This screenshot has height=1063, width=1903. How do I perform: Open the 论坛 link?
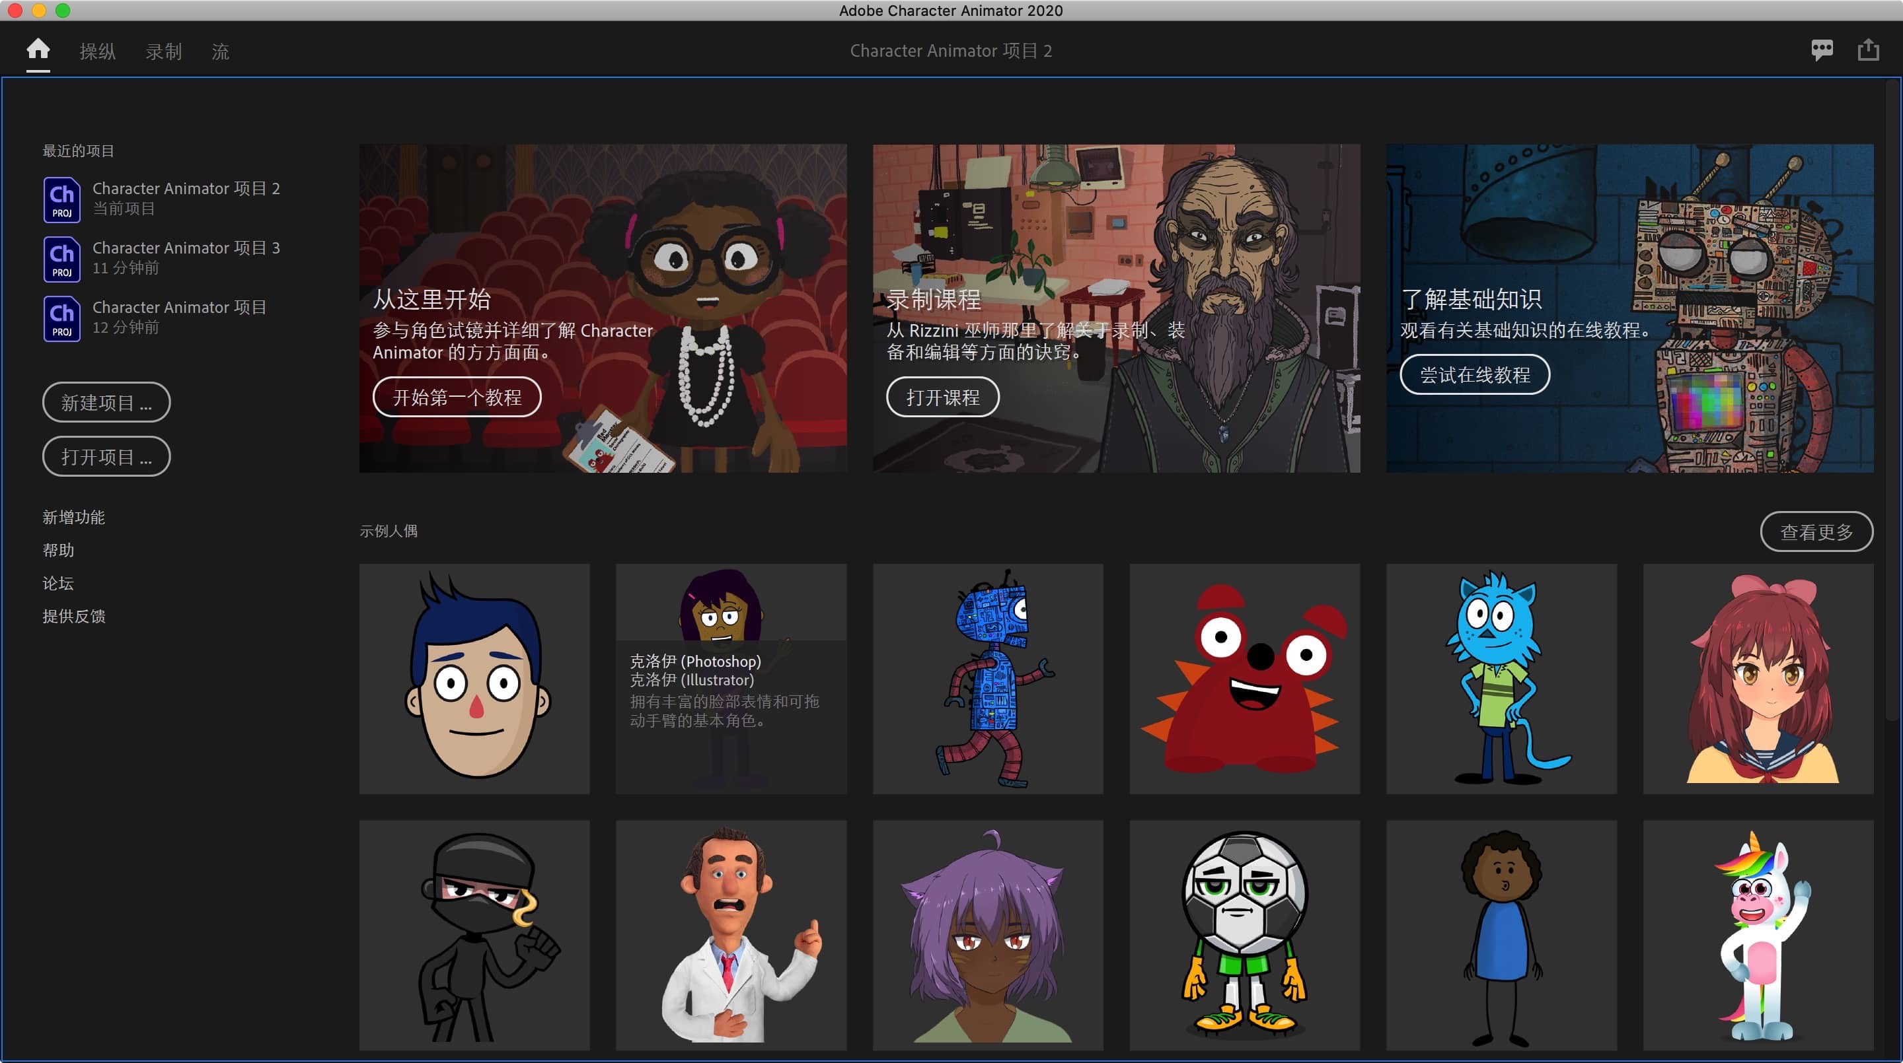pos(58,583)
